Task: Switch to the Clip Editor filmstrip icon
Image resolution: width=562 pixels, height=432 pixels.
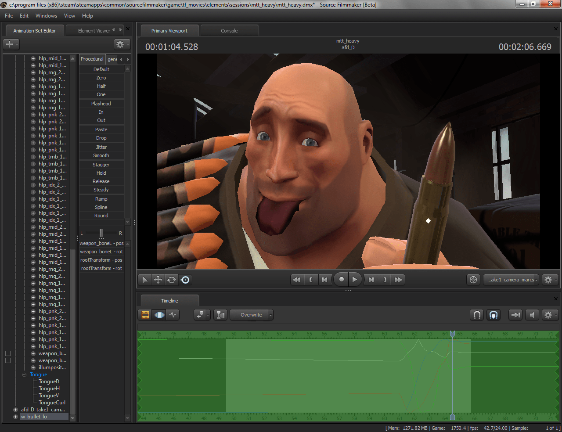Action: 145,315
